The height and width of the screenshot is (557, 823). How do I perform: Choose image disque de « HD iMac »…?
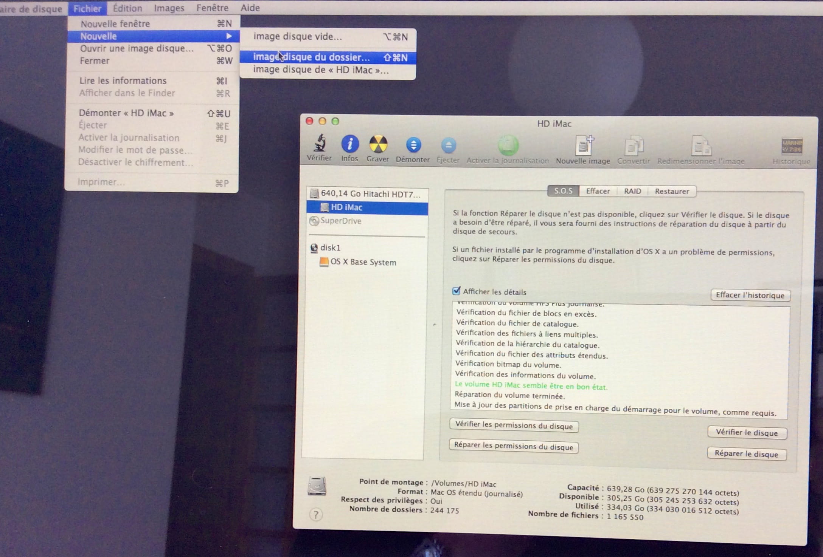click(x=328, y=70)
